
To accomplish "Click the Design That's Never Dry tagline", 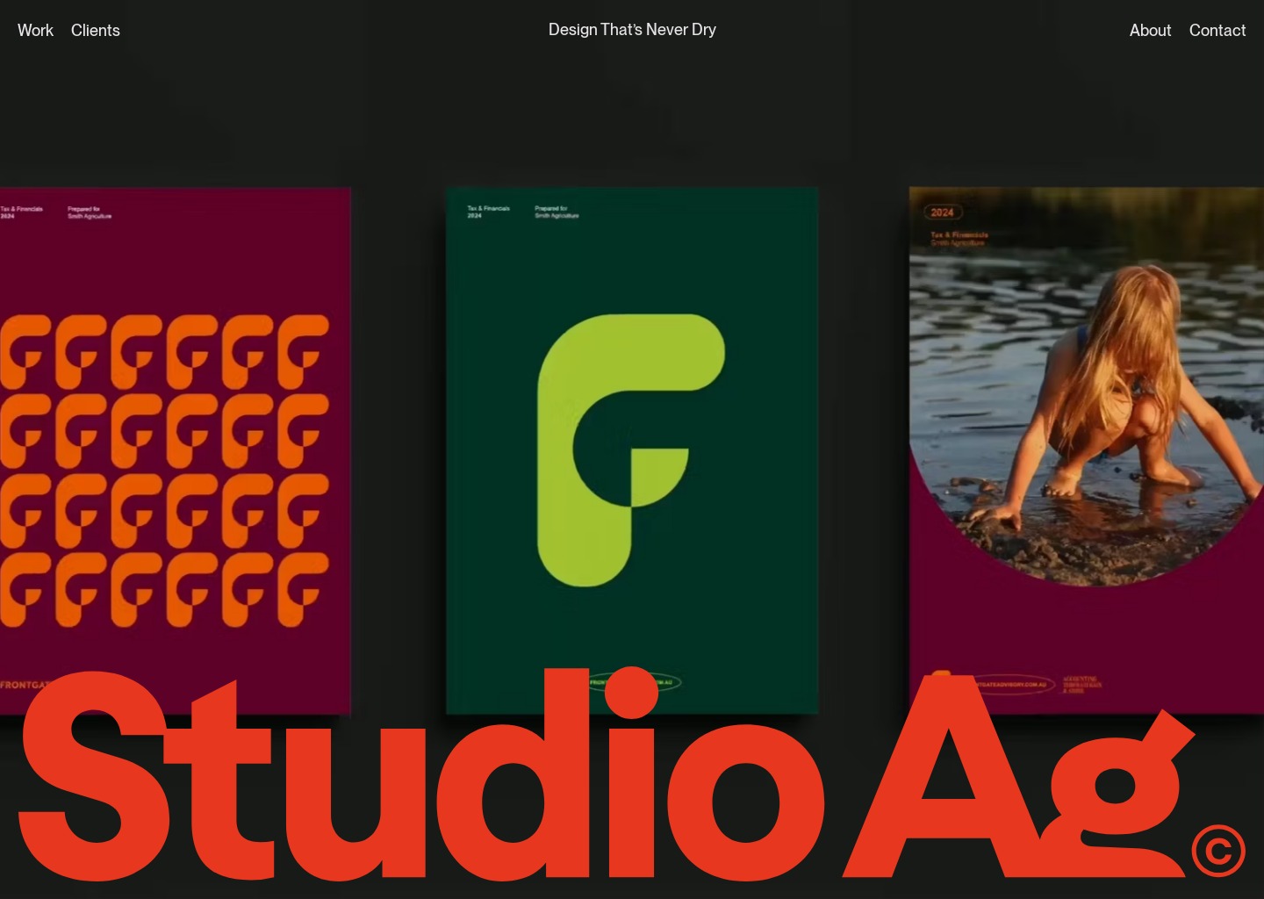I will [632, 30].
